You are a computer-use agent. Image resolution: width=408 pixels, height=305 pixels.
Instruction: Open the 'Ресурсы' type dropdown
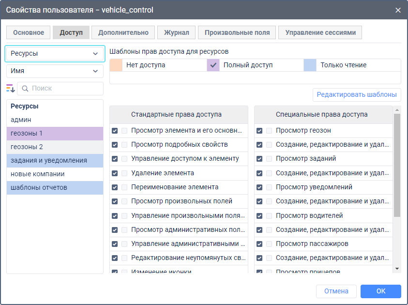(55, 54)
